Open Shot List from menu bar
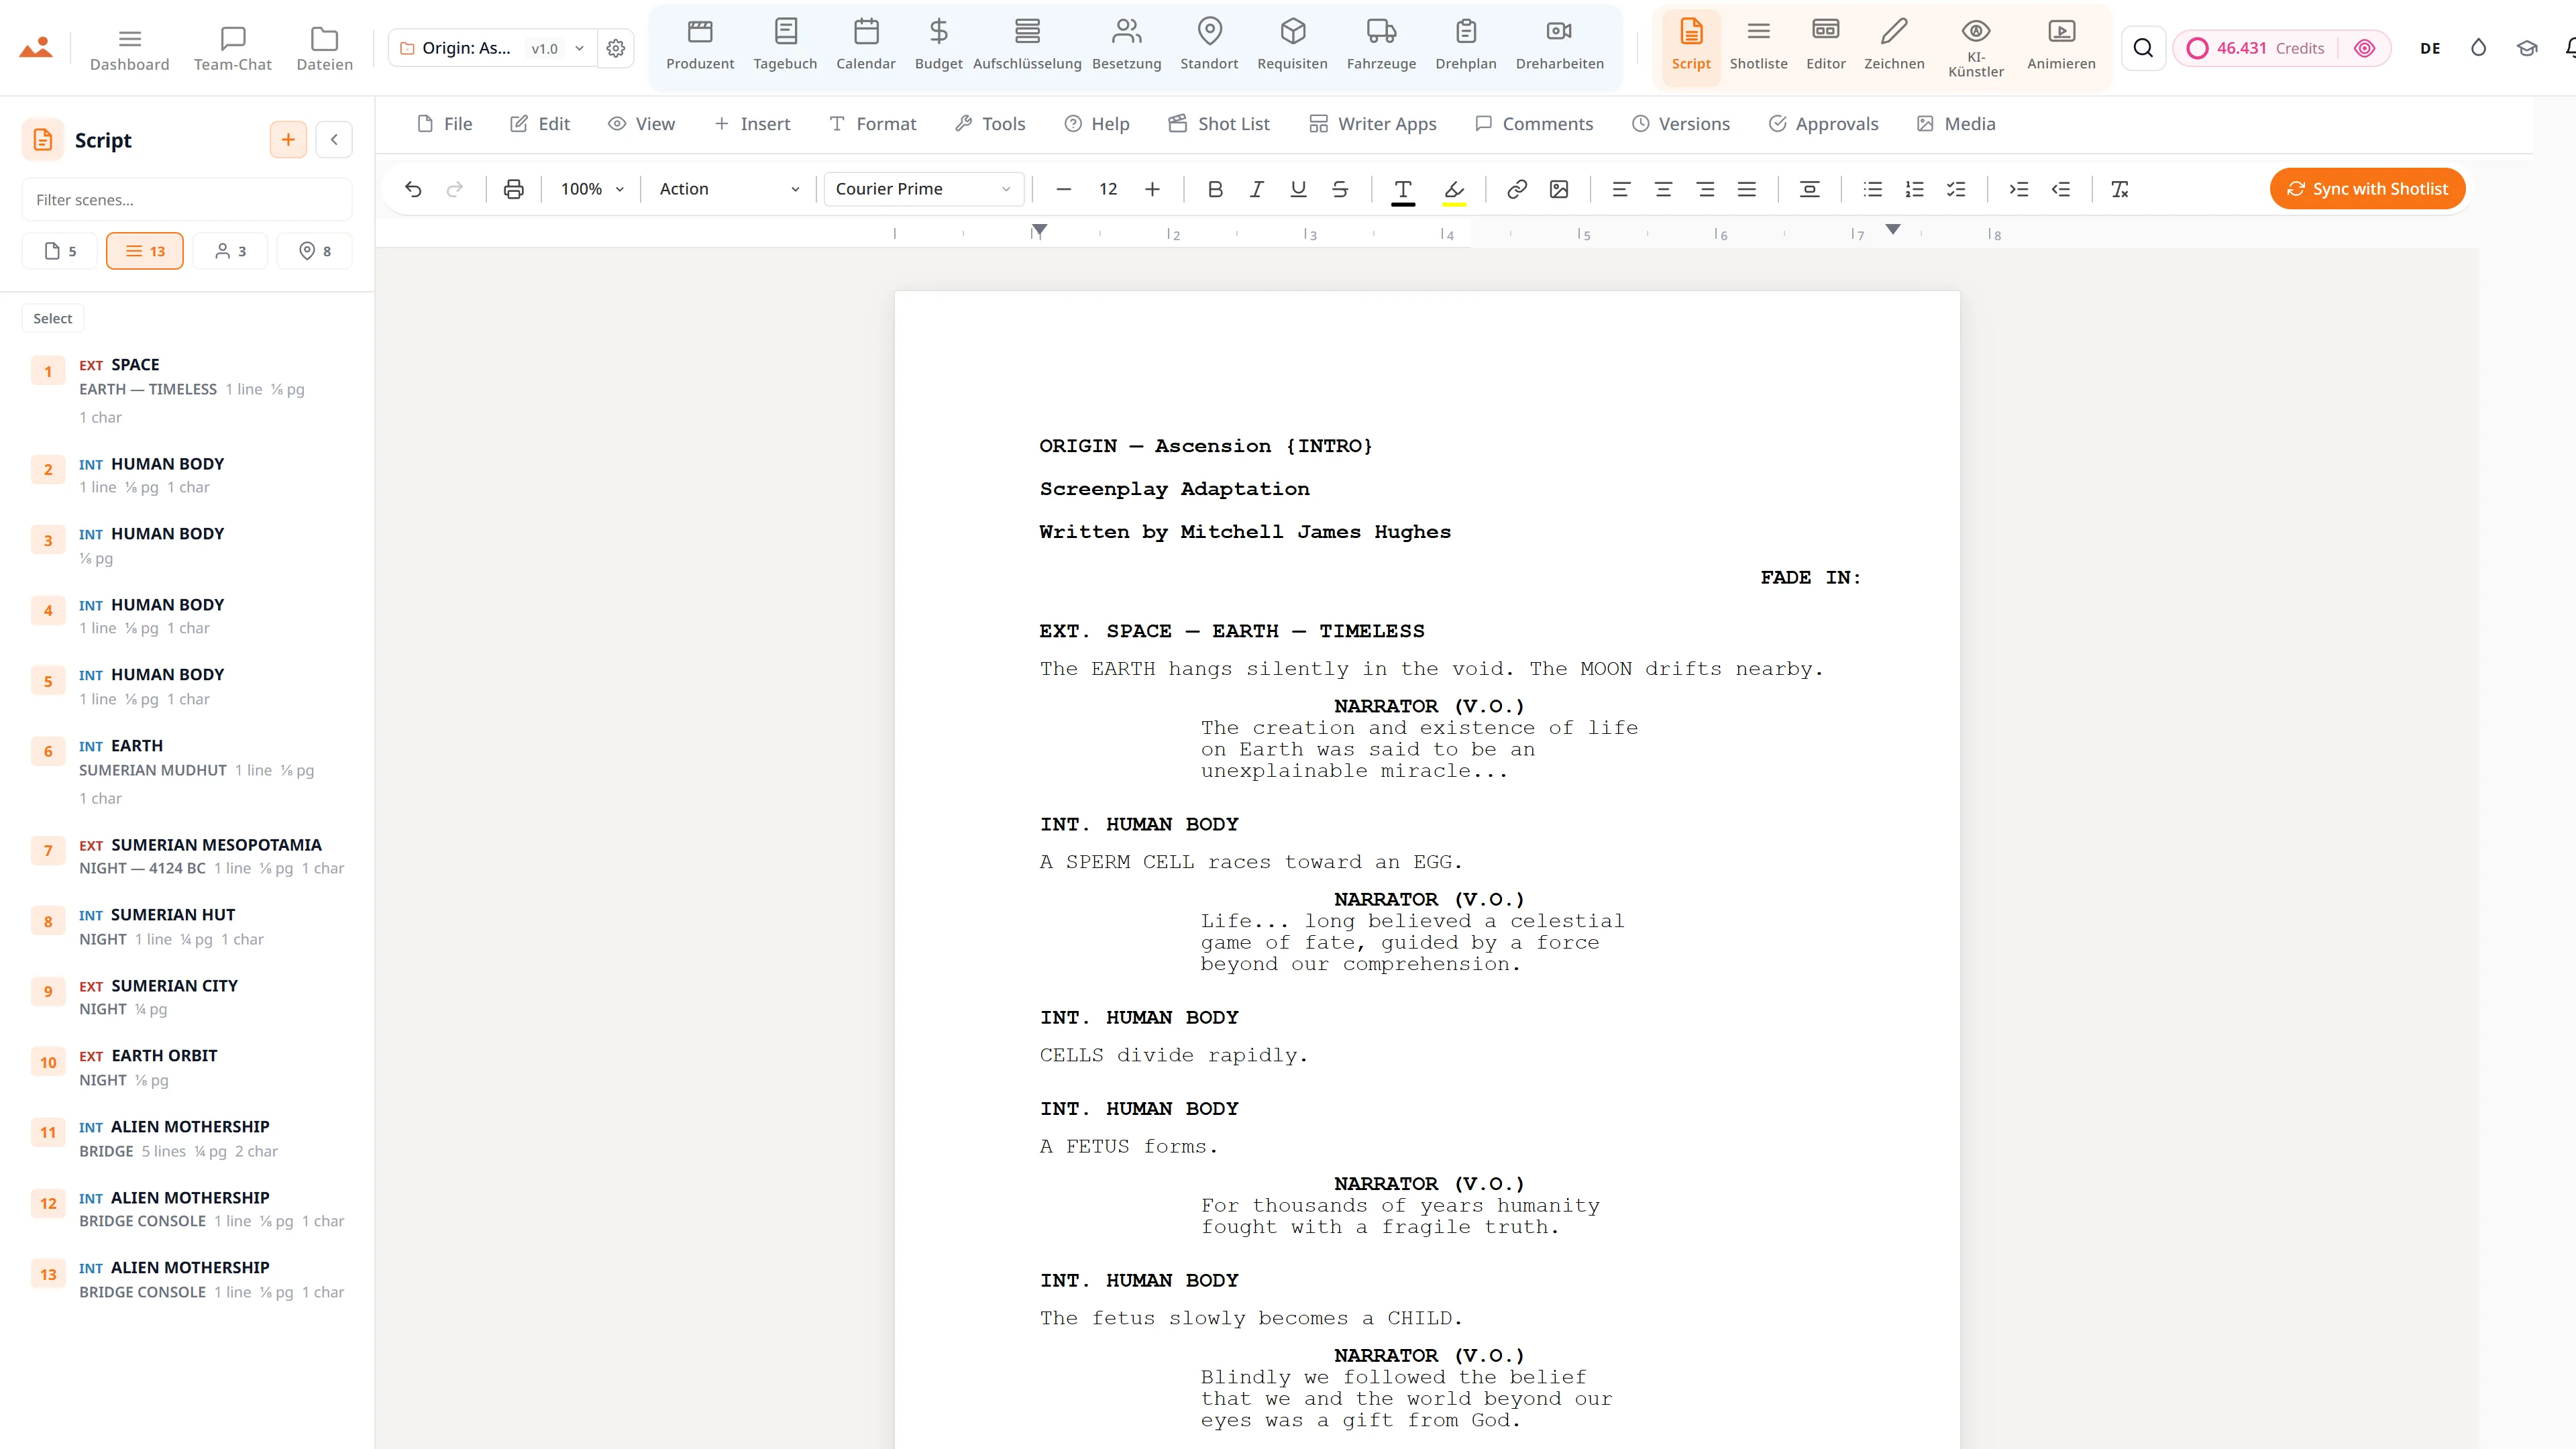 pos(1219,124)
